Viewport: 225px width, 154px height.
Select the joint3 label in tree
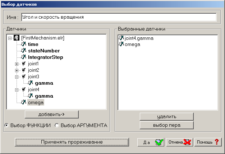point(33,77)
